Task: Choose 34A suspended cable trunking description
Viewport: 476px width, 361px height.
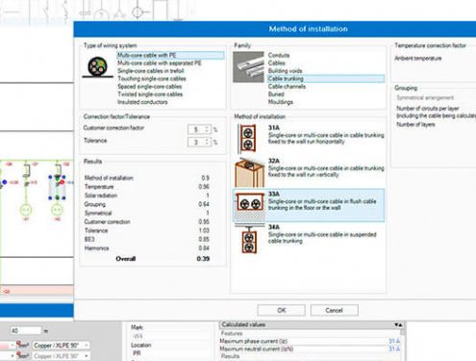Action: click(322, 238)
